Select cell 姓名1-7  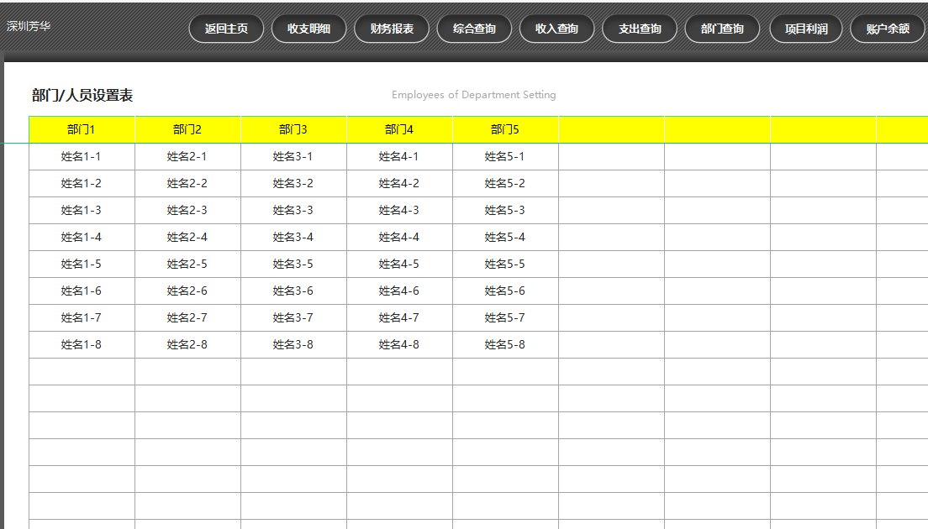click(x=82, y=318)
